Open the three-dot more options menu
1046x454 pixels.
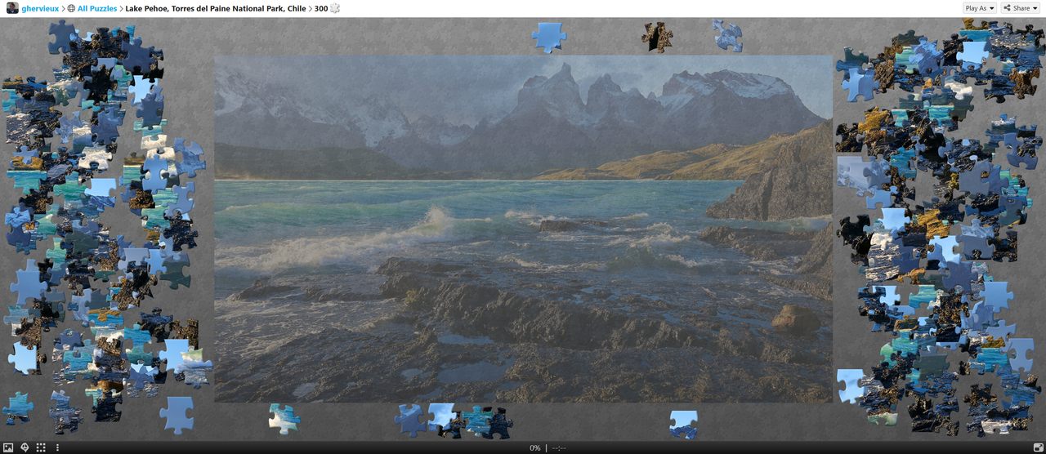pyautogui.click(x=57, y=447)
